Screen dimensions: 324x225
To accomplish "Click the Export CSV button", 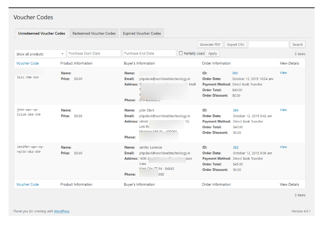I will pyautogui.click(x=235, y=45).
